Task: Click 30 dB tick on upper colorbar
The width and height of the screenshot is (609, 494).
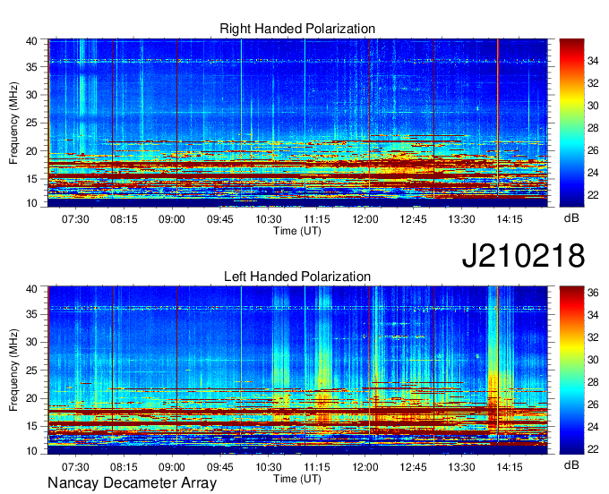Action: pos(593,106)
